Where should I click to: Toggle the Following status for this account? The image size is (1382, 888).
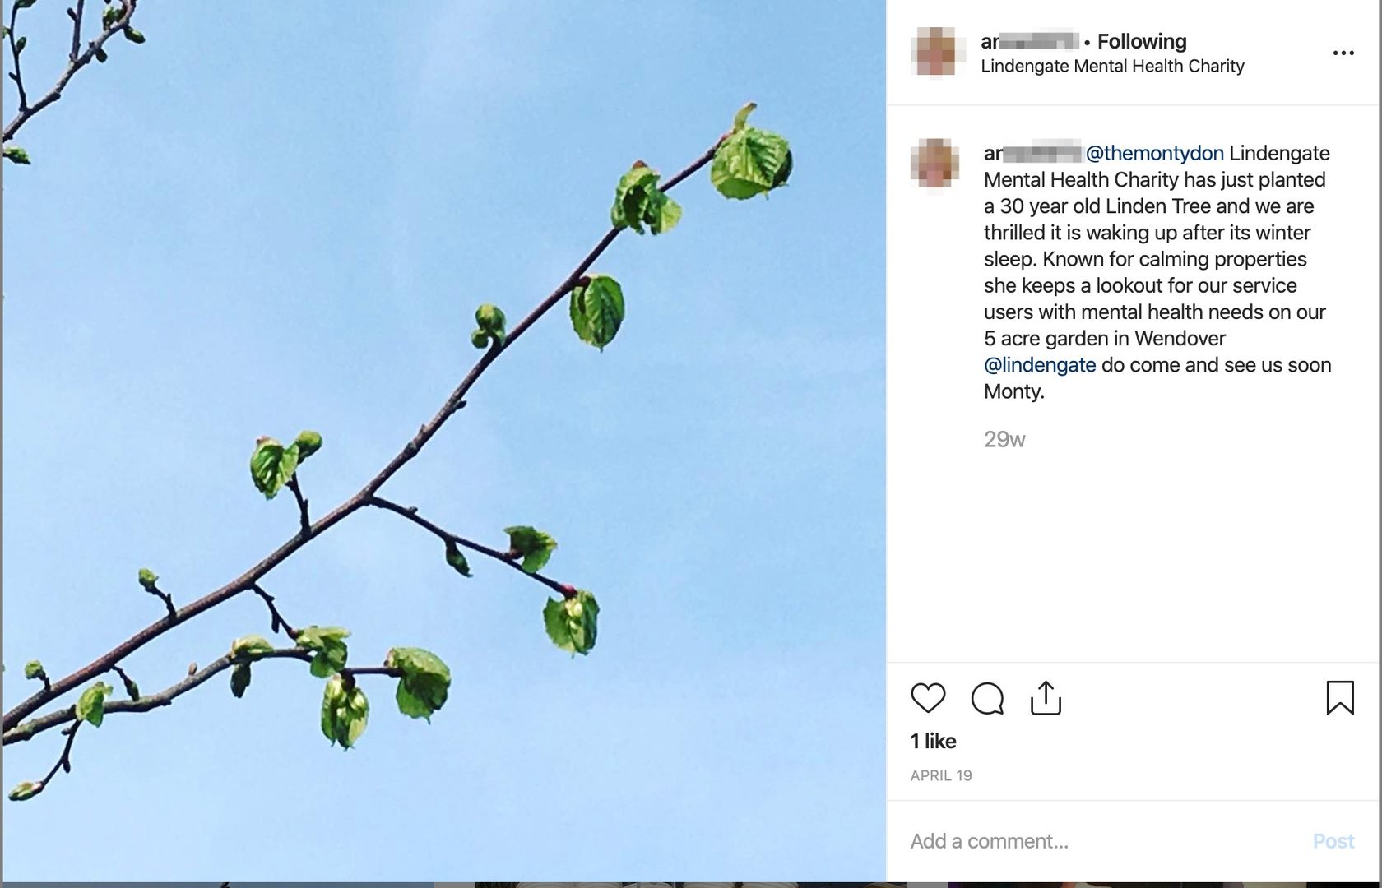click(x=1142, y=41)
